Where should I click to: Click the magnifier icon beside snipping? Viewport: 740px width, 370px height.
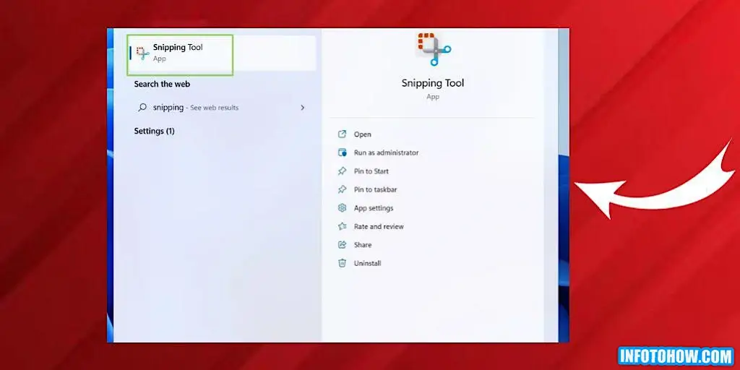coord(142,108)
